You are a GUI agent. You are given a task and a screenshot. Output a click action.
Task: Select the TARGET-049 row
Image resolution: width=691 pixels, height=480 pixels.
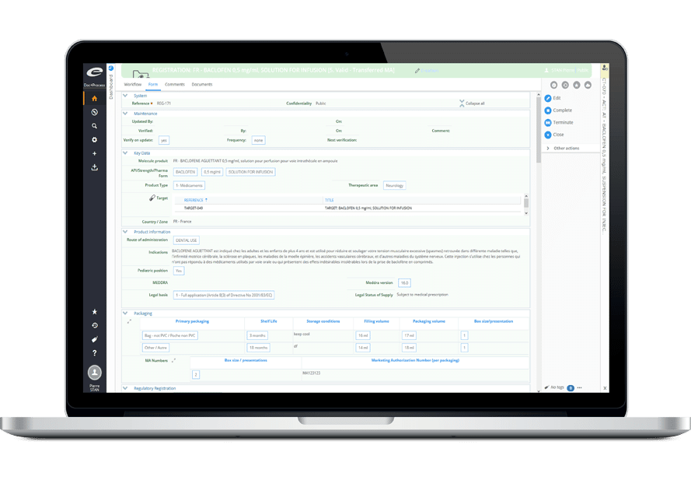pos(348,208)
